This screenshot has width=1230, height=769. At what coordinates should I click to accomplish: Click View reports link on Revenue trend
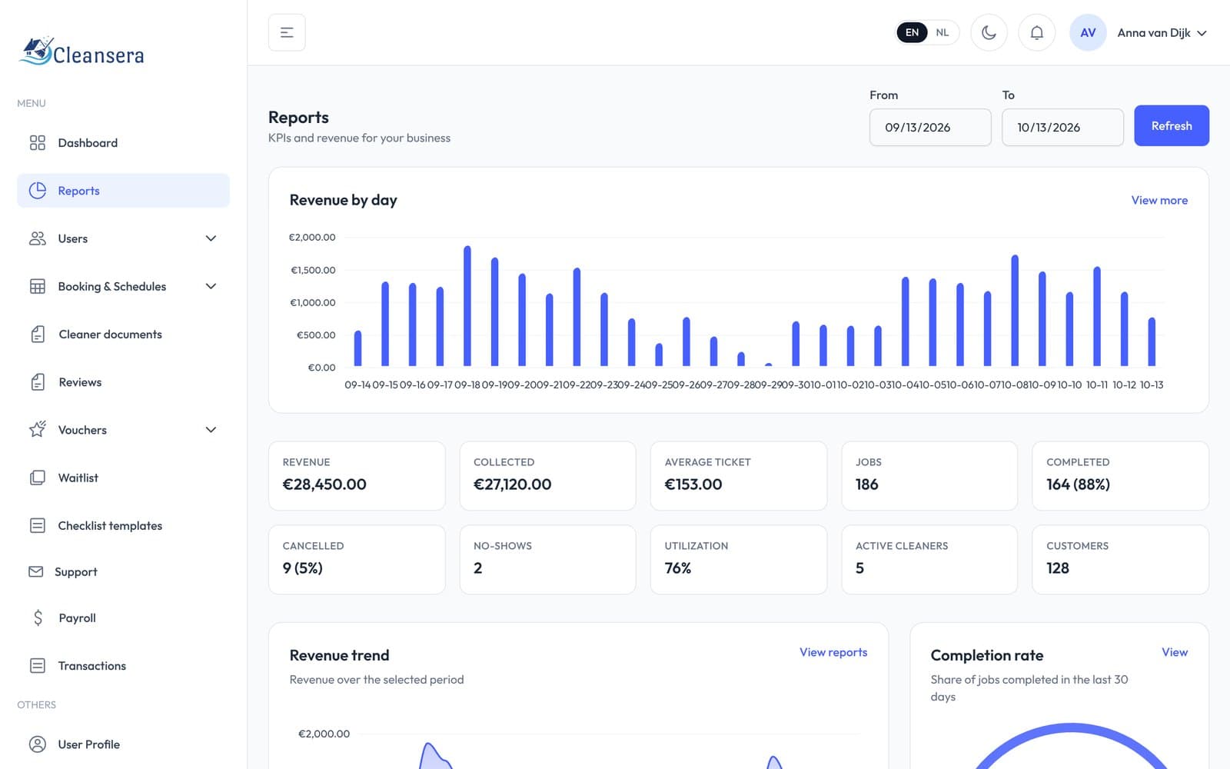pos(833,652)
